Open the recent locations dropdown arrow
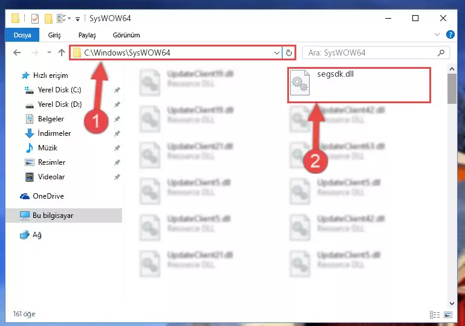The width and height of the screenshot is (465, 326). point(49,53)
